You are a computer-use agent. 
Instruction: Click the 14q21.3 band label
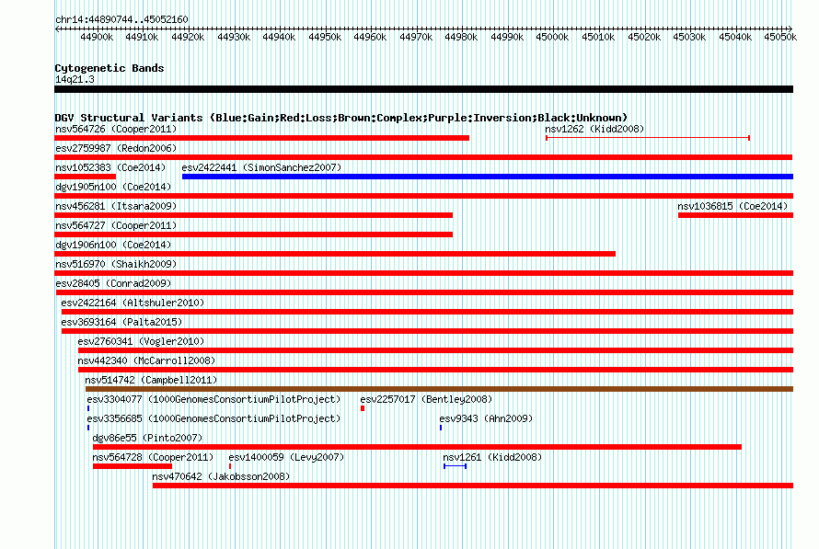[x=75, y=79]
